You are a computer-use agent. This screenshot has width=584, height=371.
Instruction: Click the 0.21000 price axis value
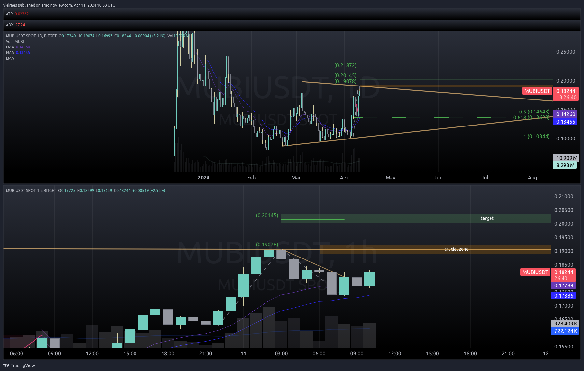coord(564,197)
